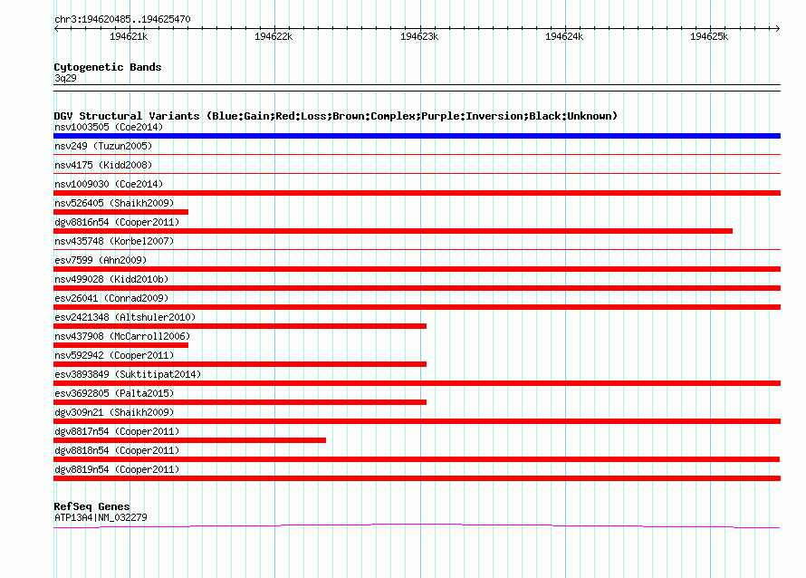This screenshot has height=578, width=806.
Task: Click the red bar under esv2421348
Action: [240, 326]
